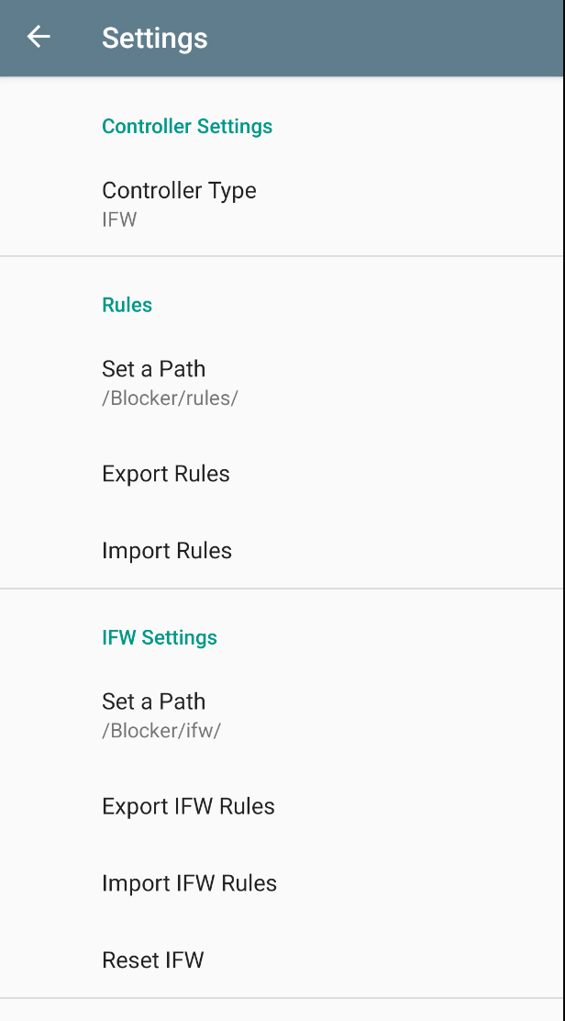Select the Controller Settings section header
This screenshot has width=565, height=1021.
coord(187,126)
